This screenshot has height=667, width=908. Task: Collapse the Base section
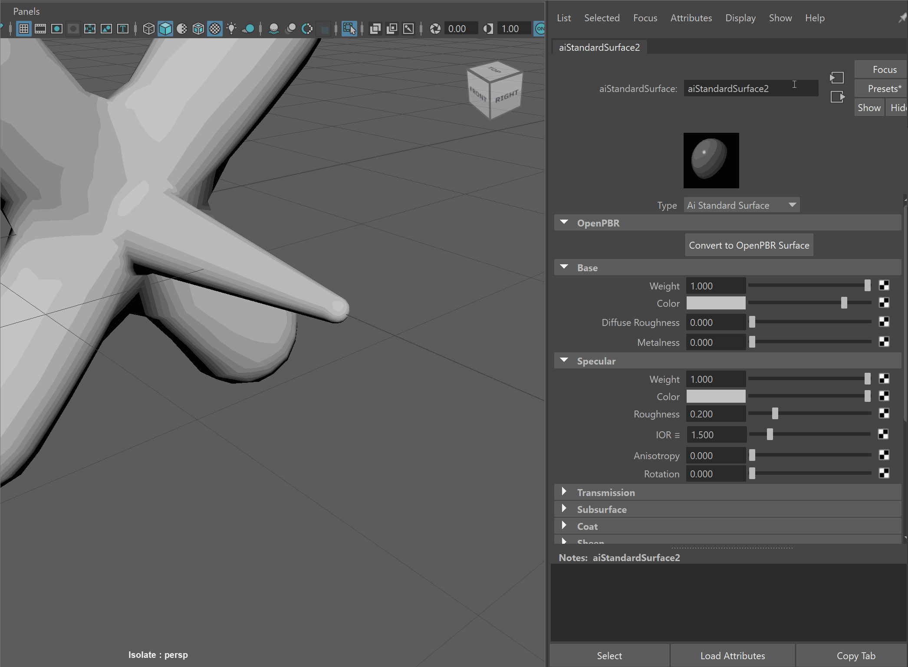(564, 267)
